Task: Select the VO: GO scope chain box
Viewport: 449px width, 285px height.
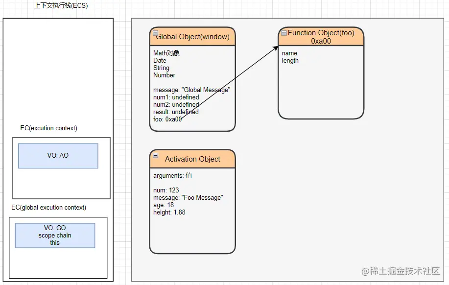Action: point(55,236)
